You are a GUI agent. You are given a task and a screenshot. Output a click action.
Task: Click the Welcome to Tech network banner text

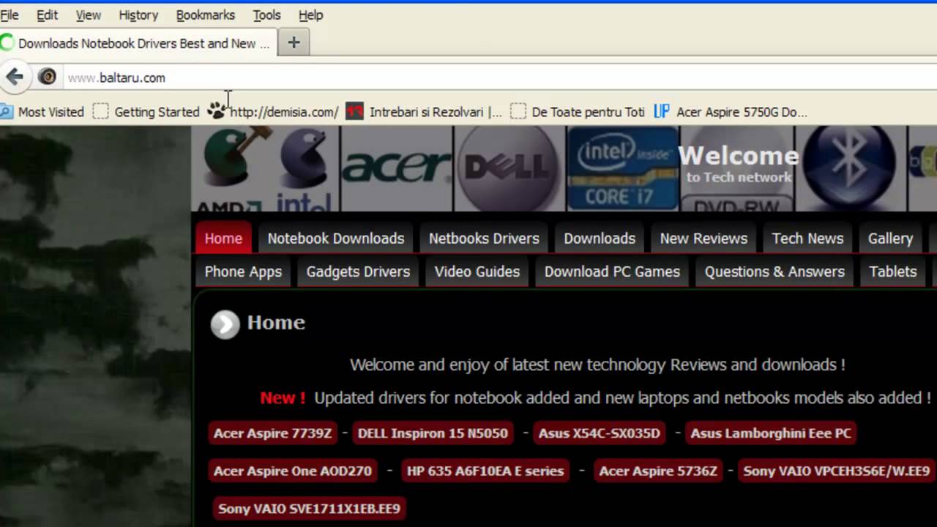click(739, 163)
